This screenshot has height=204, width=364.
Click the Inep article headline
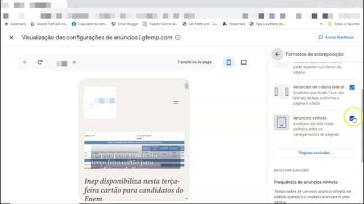tap(134, 190)
